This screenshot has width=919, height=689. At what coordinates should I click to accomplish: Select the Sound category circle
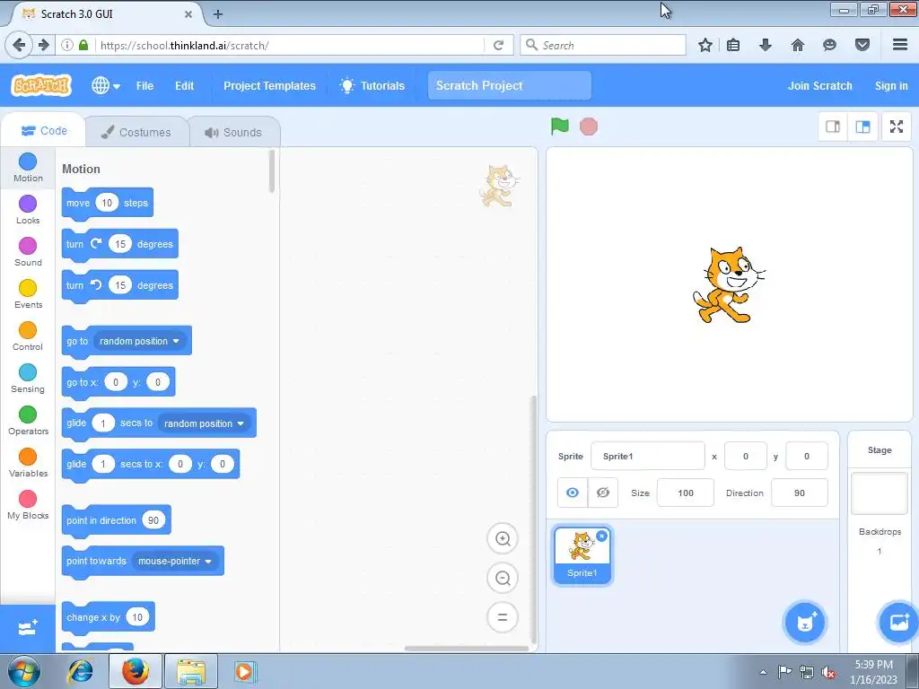[28, 246]
